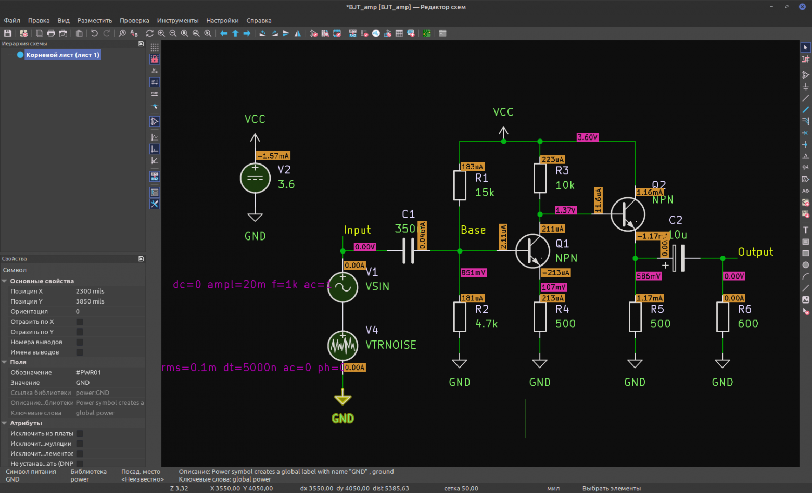This screenshot has width=812, height=493.
Task: Select the Add power symbol tool
Action: (805, 87)
